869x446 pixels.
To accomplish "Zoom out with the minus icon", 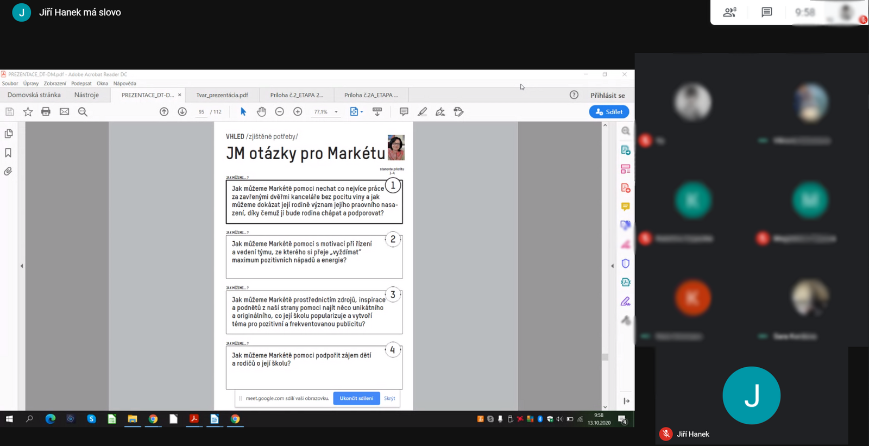I will [x=280, y=112].
